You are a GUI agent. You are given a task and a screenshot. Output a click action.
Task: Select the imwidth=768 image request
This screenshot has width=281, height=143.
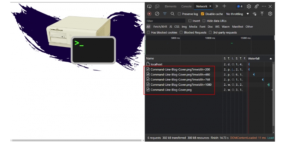[209, 80]
